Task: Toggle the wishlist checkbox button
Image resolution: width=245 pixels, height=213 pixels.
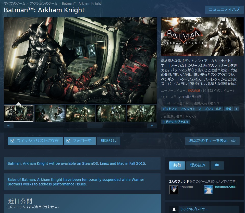Action: (x=35, y=141)
